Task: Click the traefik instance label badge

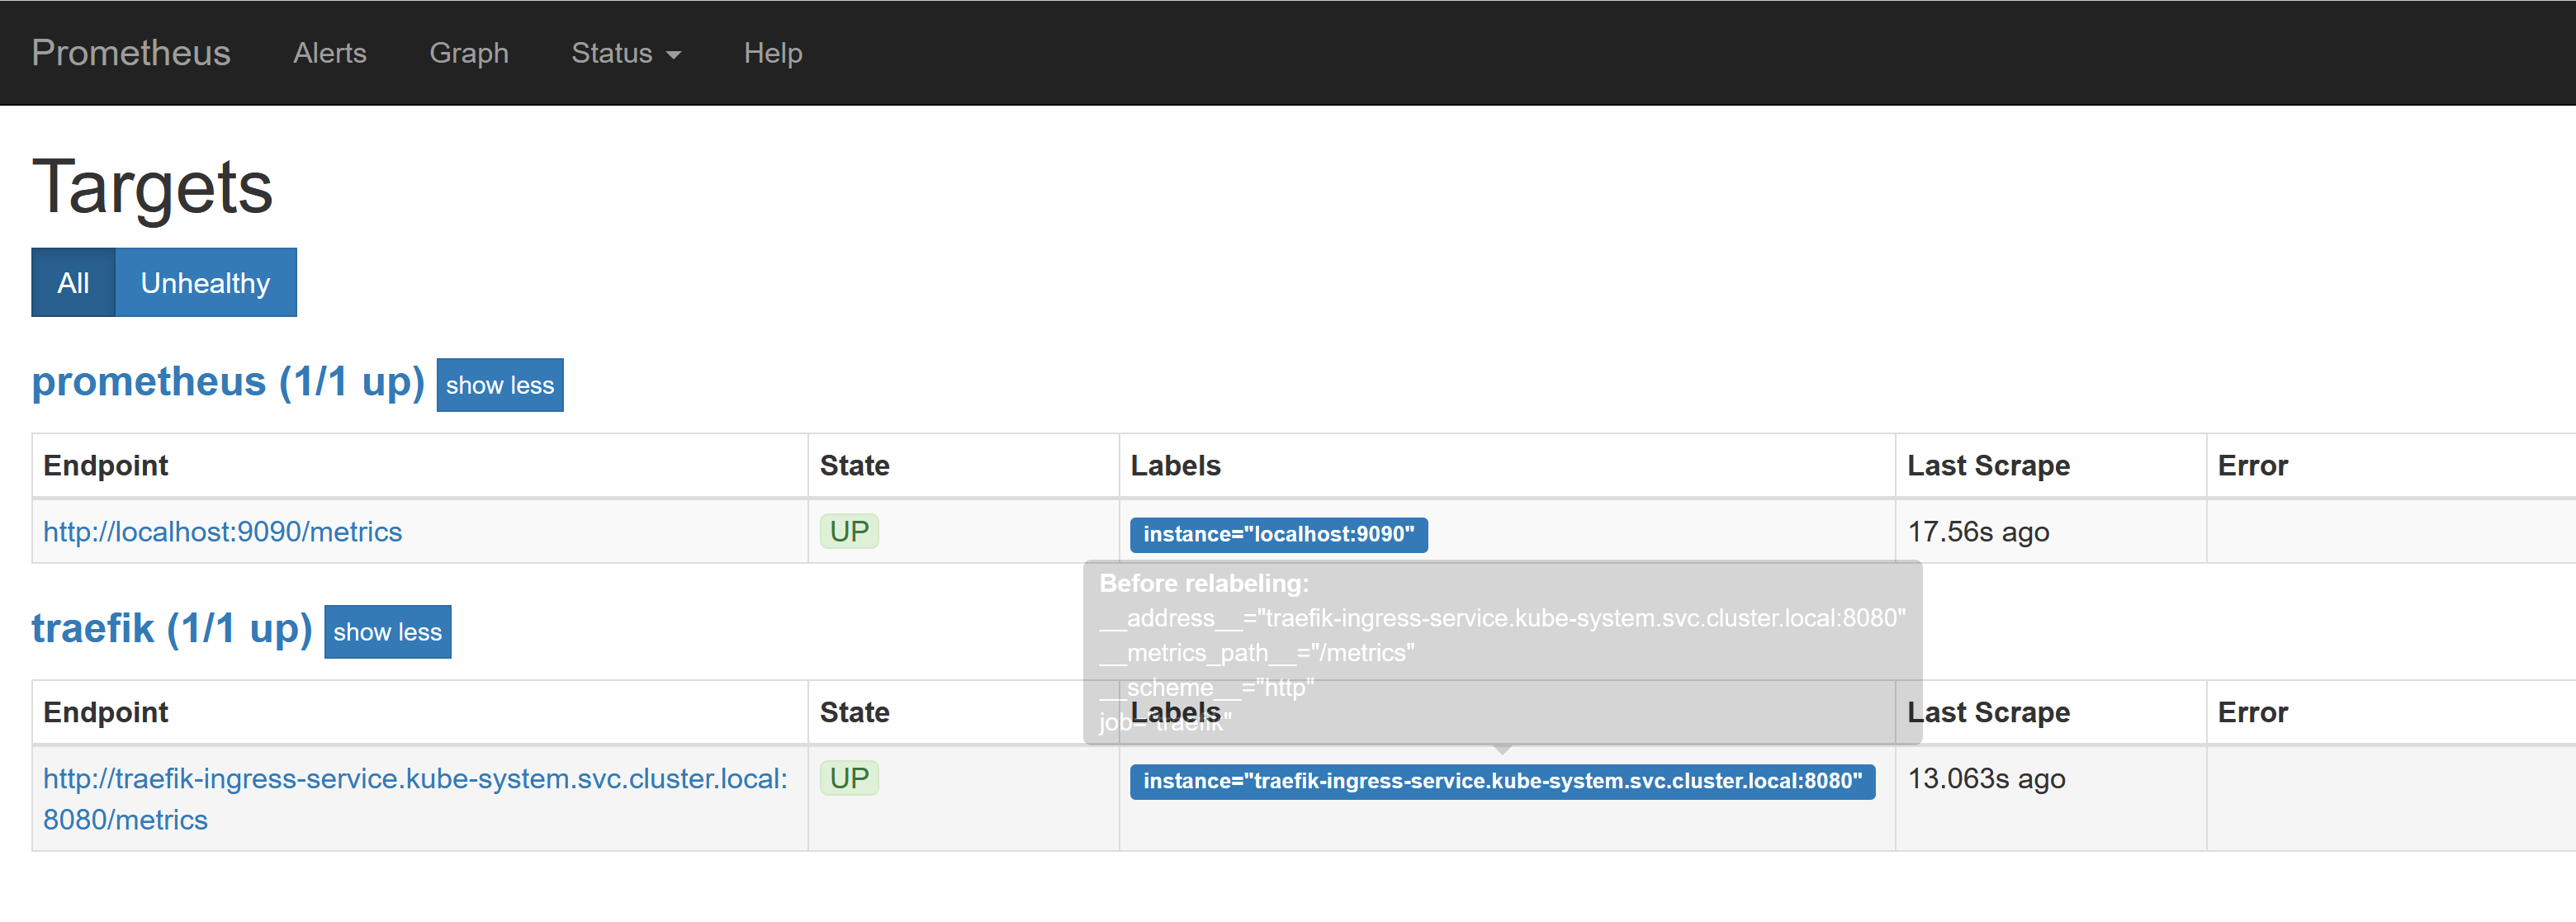Action: pos(1501,782)
